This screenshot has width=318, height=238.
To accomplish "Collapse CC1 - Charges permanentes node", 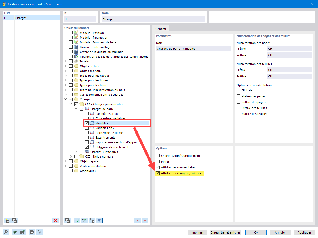I will pos(71,104).
